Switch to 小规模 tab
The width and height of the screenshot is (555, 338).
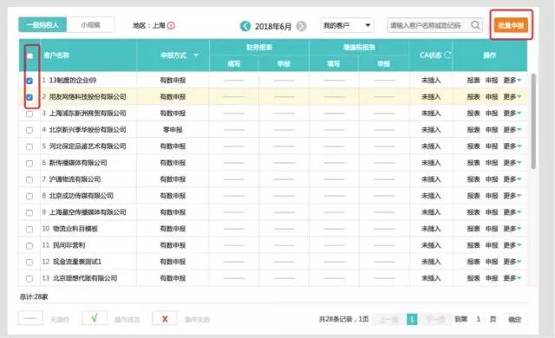[x=90, y=25]
